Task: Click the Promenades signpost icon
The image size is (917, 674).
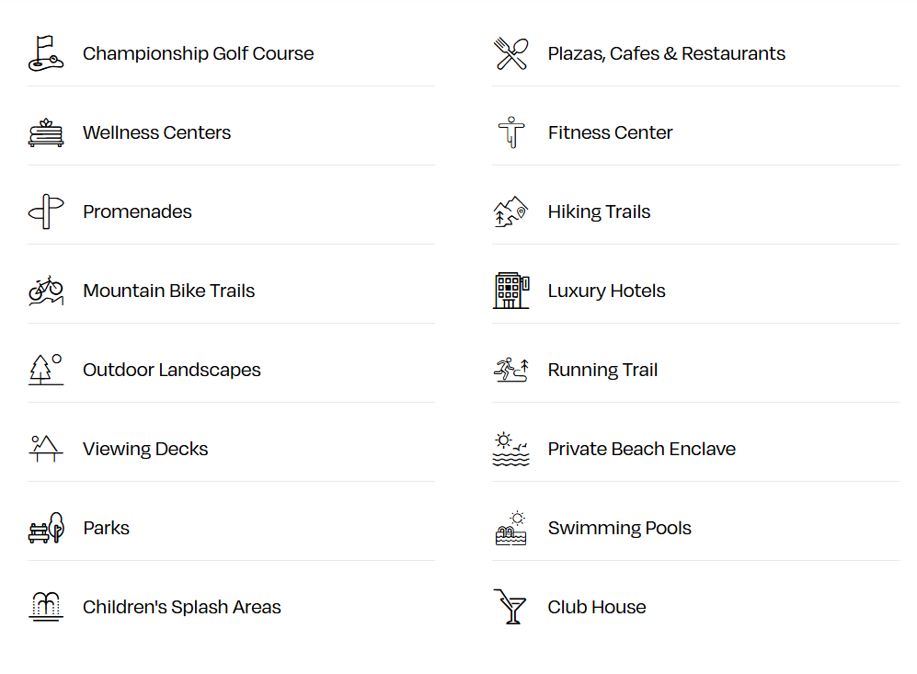Action: [46, 211]
